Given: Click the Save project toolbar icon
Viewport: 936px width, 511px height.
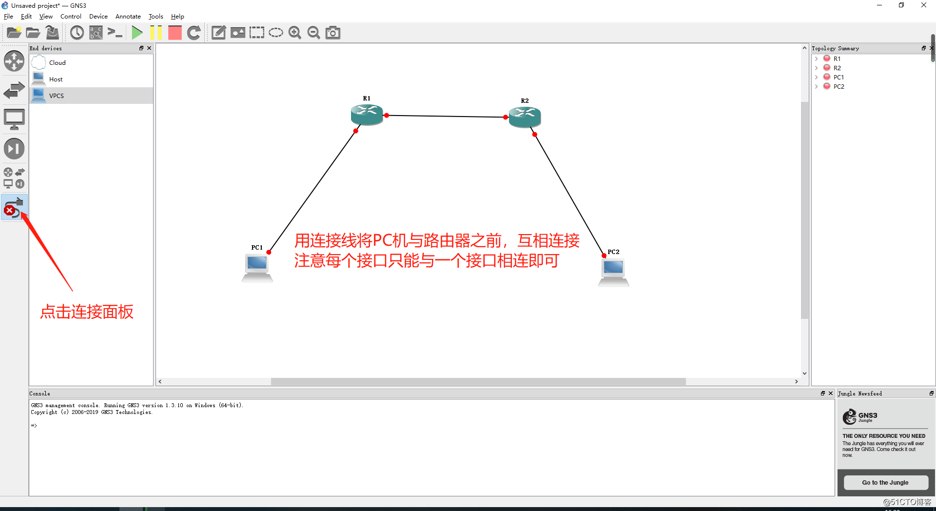Looking at the screenshot, I should pyautogui.click(x=52, y=33).
